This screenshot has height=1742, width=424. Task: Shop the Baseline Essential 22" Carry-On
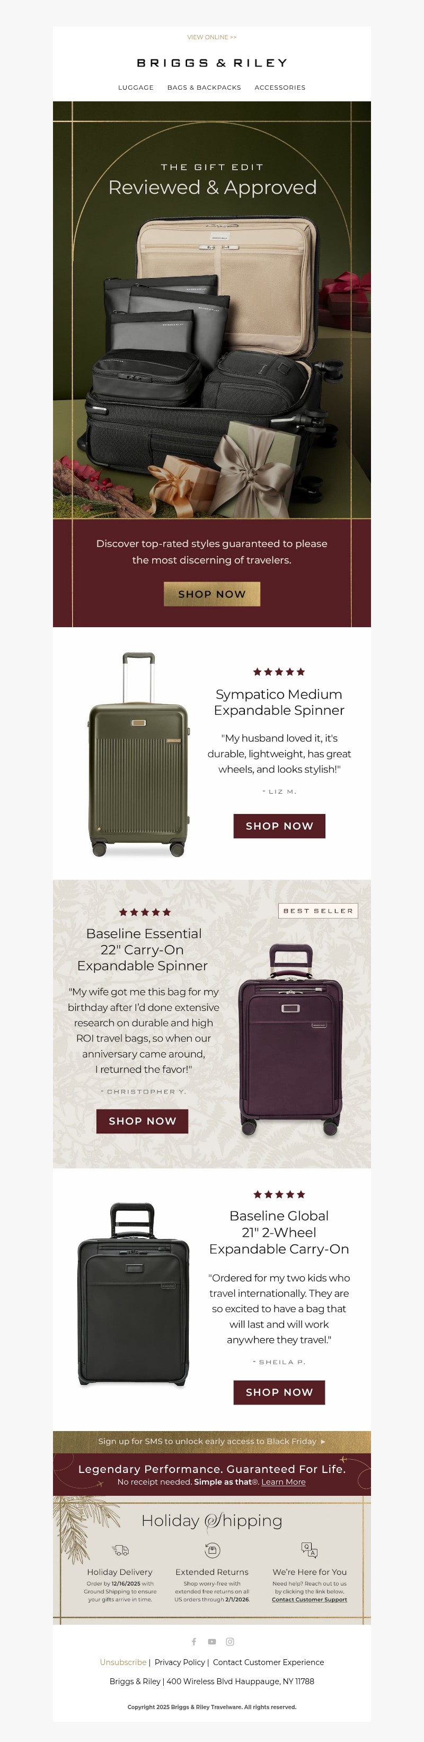point(143,1121)
